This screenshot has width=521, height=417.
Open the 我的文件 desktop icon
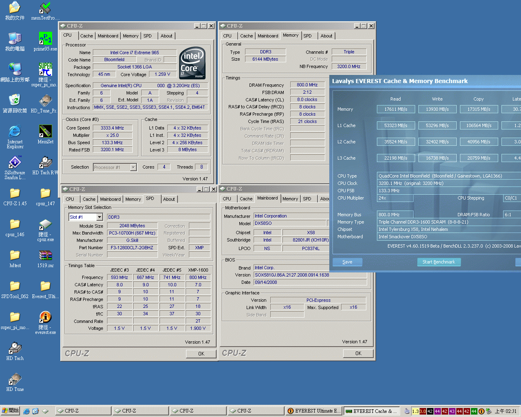[x=15, y=11]
